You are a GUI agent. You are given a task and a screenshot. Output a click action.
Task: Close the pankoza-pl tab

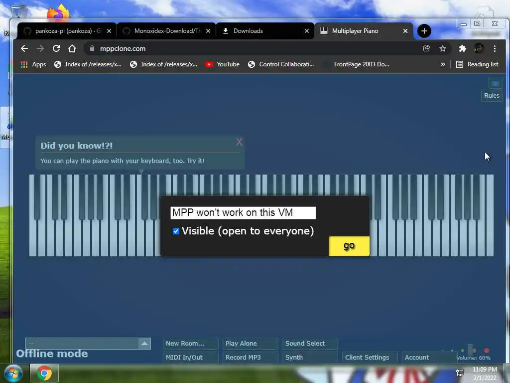pos(109,31)
